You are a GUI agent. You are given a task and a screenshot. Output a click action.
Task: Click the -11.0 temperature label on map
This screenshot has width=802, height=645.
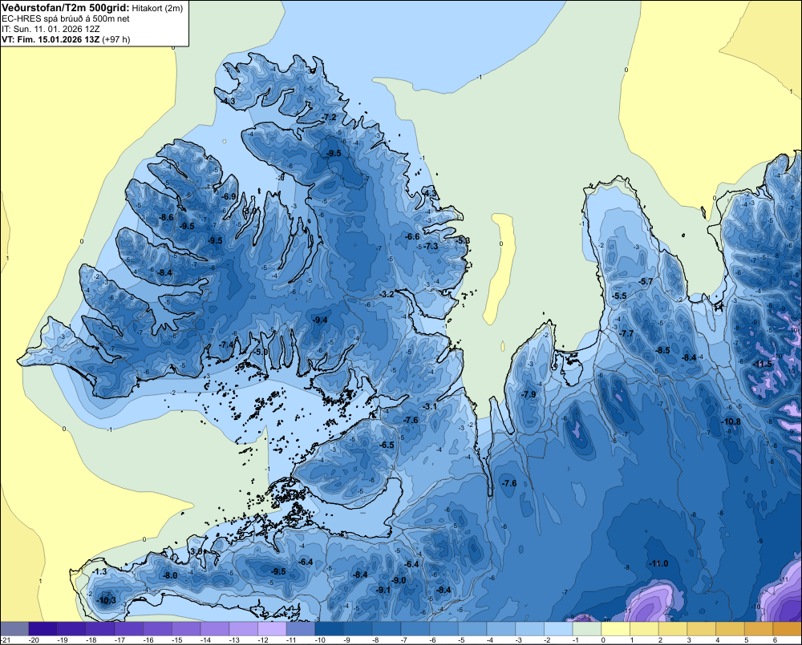click(658, 564)
